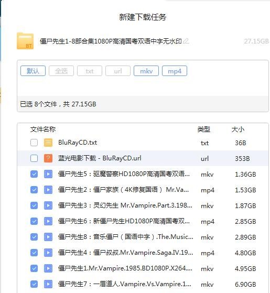Image resolution: width=270 pixels, height=293 pixels.
Task: Check the 蓝光电影下载 url file checkbox
Action: coord(34,158)
